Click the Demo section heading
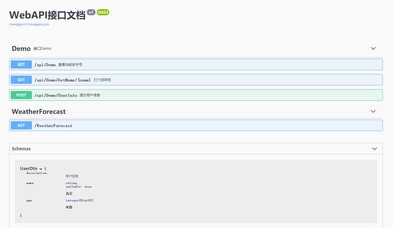The image size is (393, 228). click(21, 49)
